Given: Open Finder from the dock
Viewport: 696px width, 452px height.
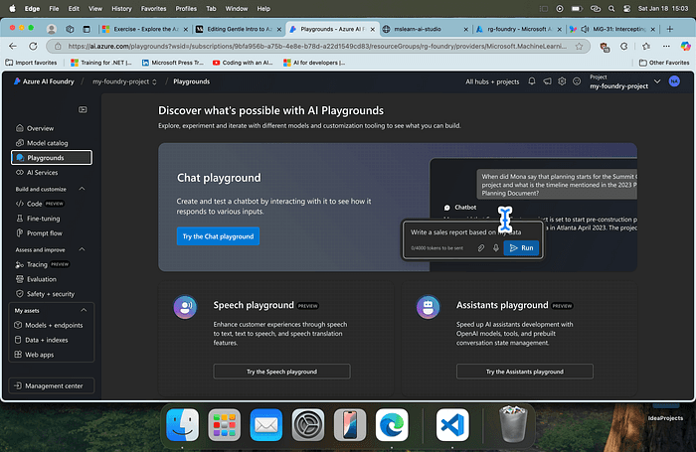Looking at the screenshot, I should 182,425.
